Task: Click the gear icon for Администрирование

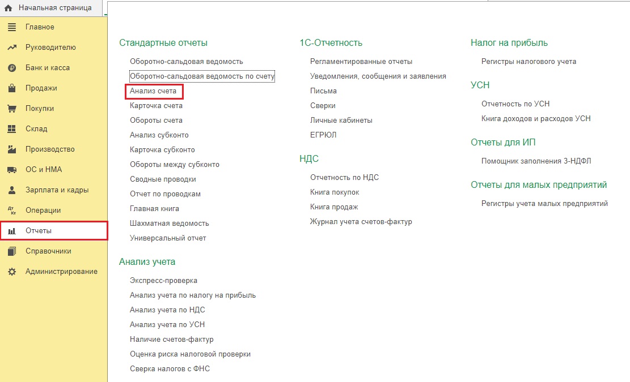Action: pyautogui.click(x=11, y=272)
